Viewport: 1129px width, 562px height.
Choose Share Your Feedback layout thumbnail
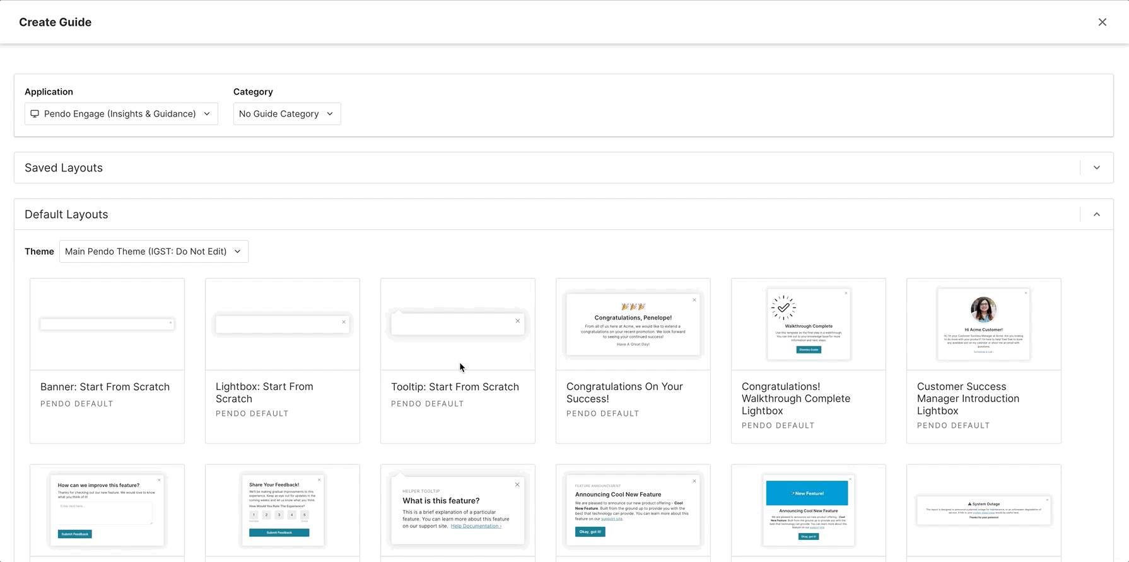point(283,510)
